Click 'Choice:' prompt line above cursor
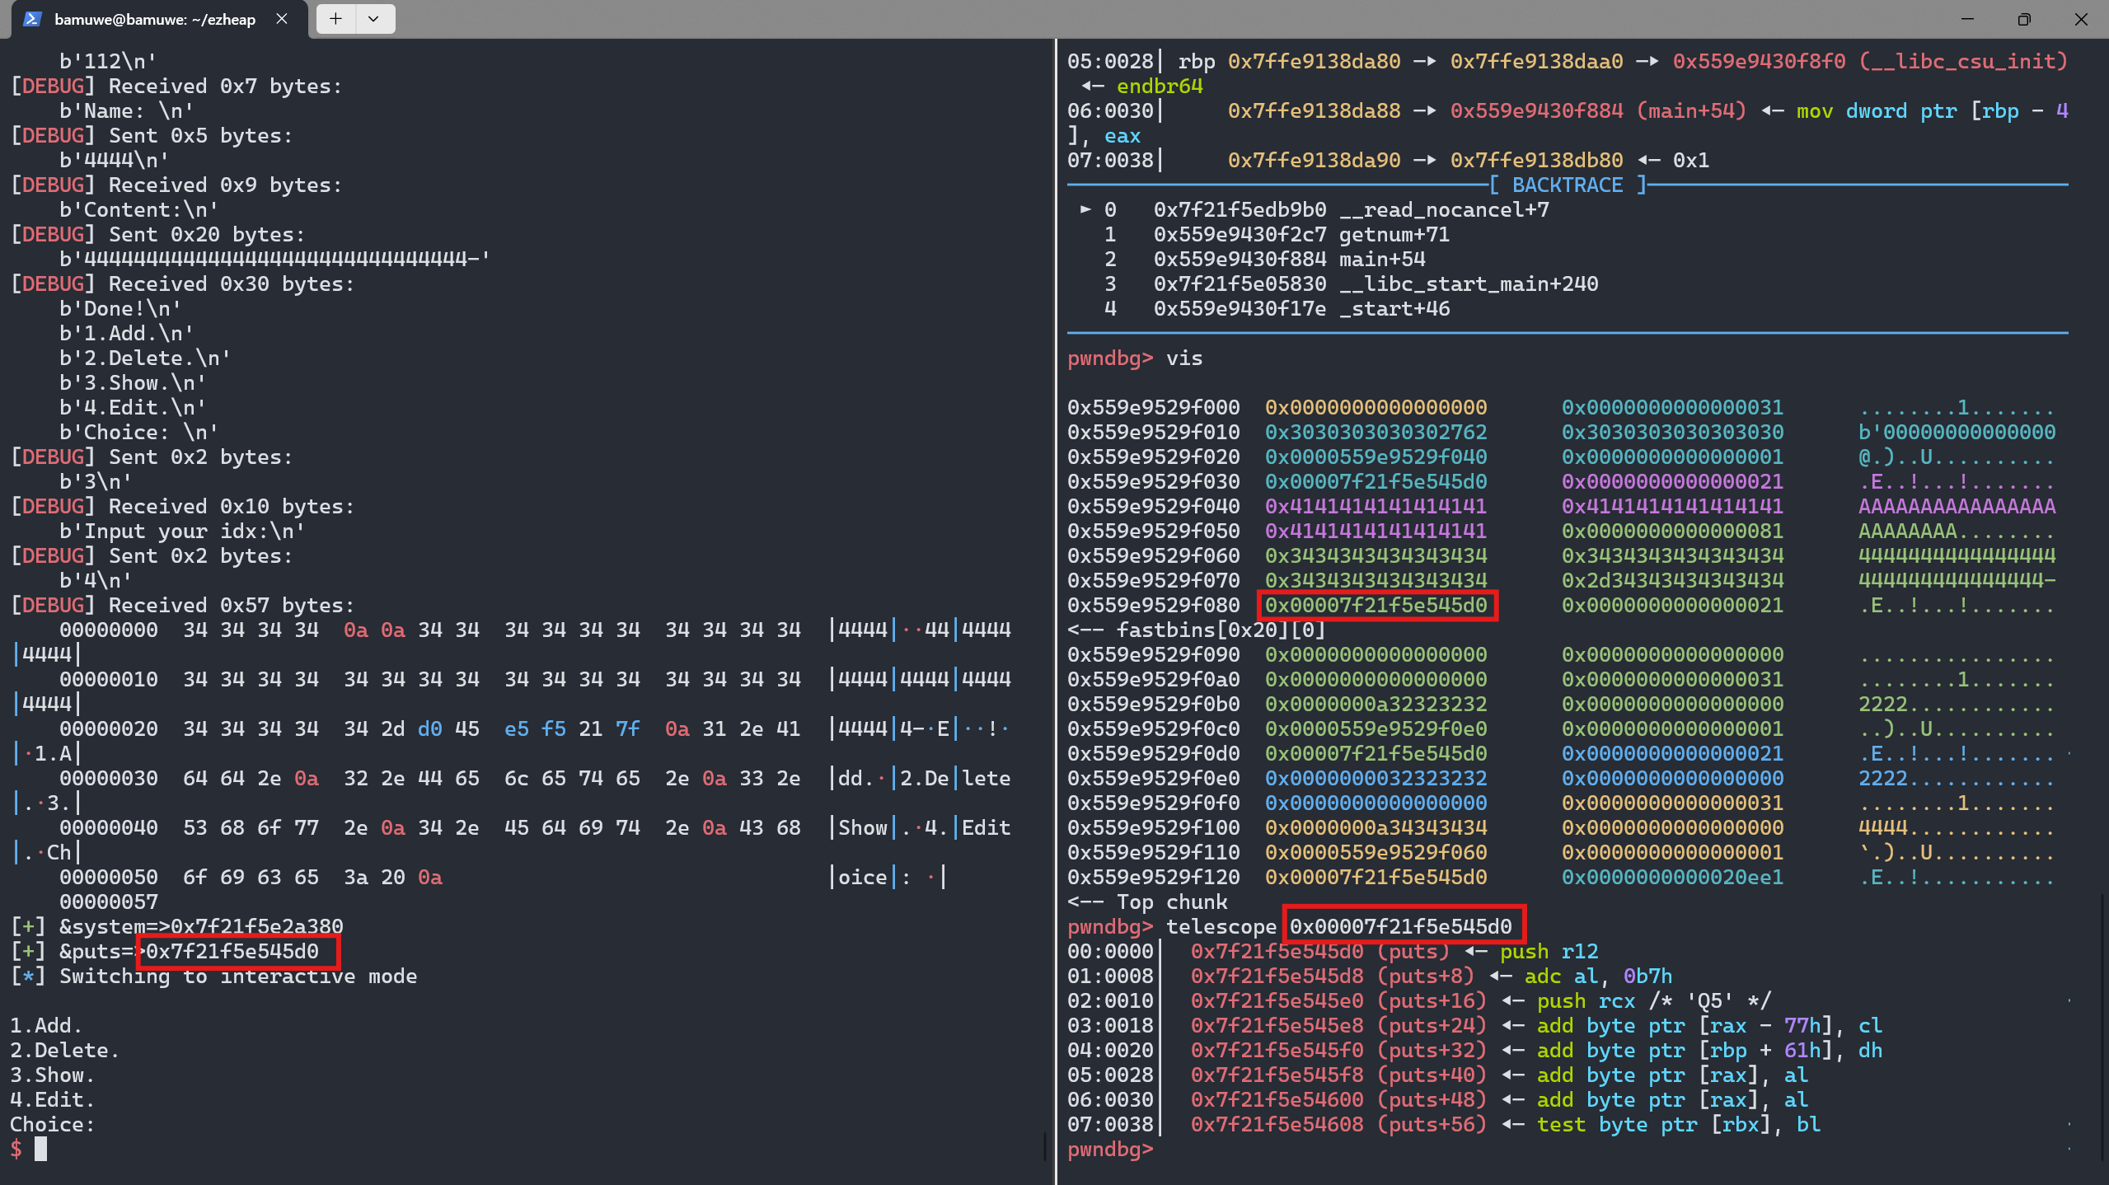This screenshot has height=1185, width=2109. tap(53, 1124)
